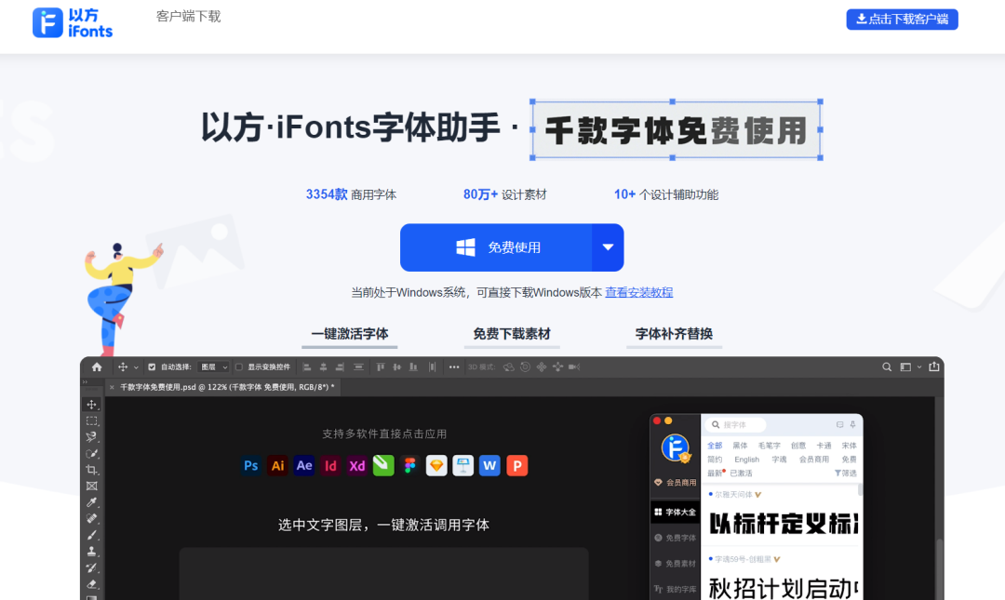Image resolution: width=1005 pixels, height=600 pixels.
Task: Select the English font category
Action: [x=746, y=460]
